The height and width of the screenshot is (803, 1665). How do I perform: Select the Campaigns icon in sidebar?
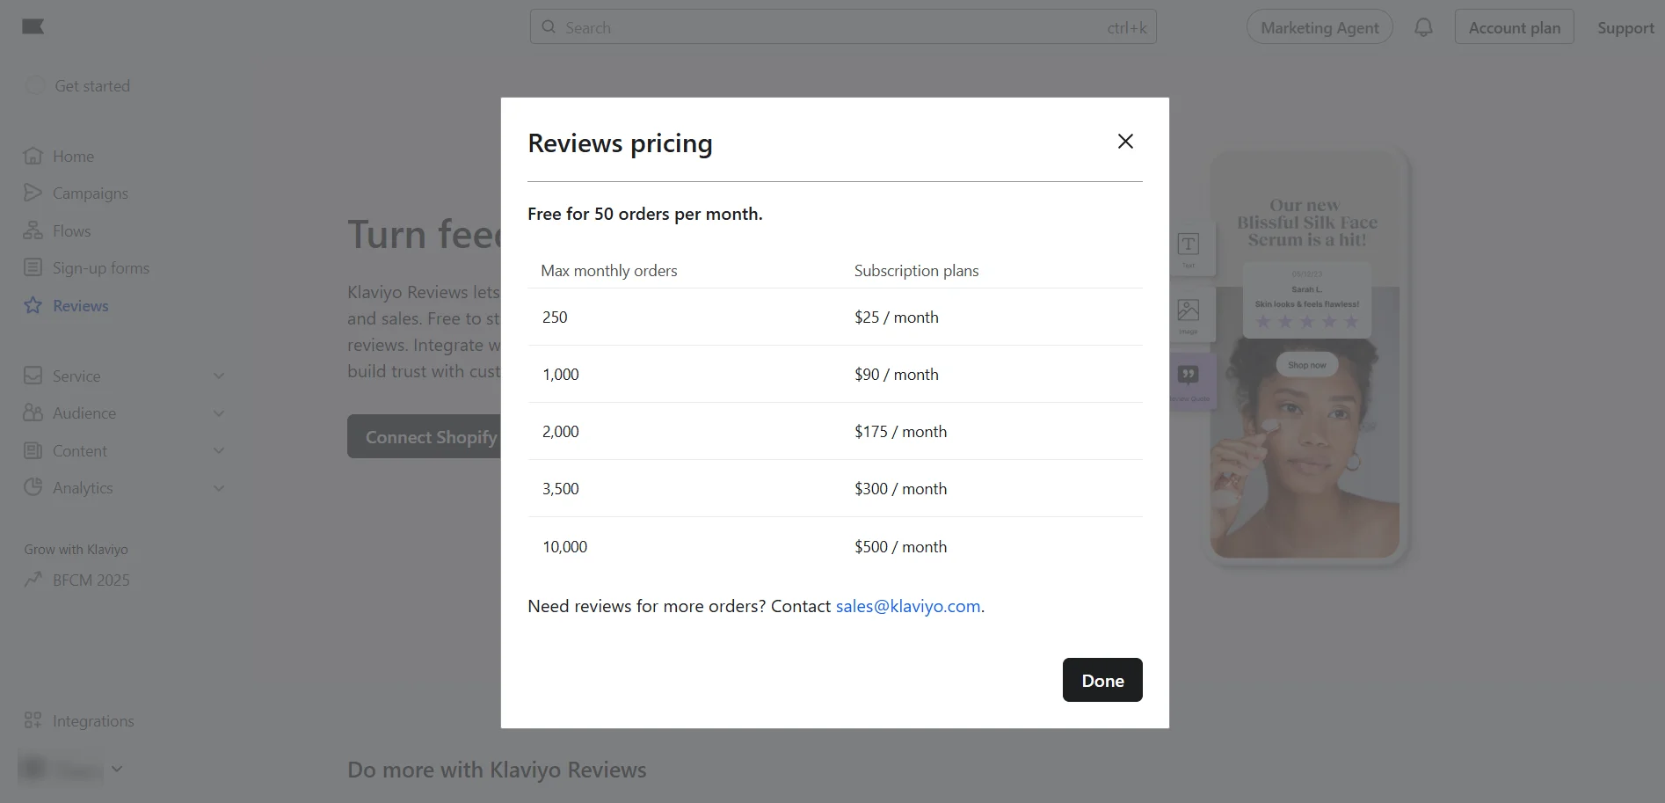pos(33,193)
